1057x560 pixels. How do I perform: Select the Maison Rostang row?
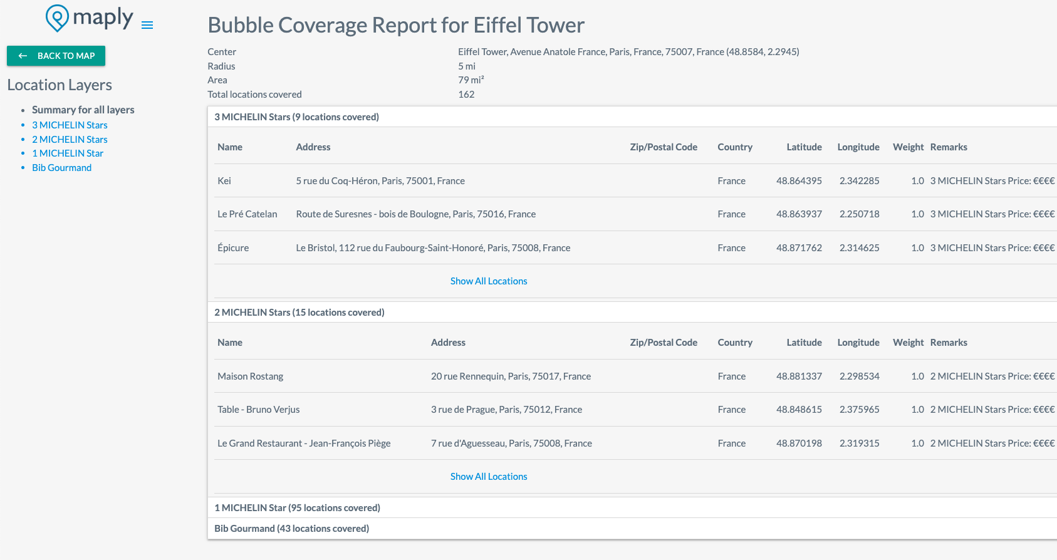coord(250,376)
